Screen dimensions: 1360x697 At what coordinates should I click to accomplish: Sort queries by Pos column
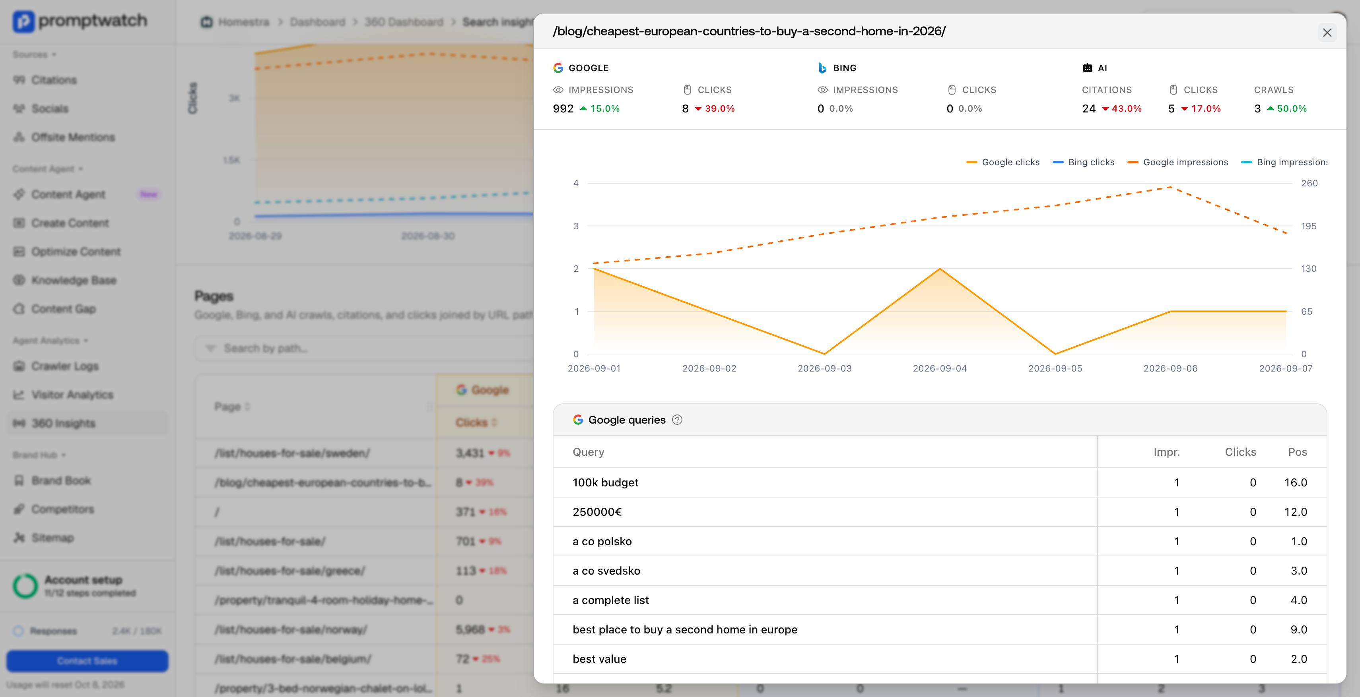click(x=1297, y=452)
